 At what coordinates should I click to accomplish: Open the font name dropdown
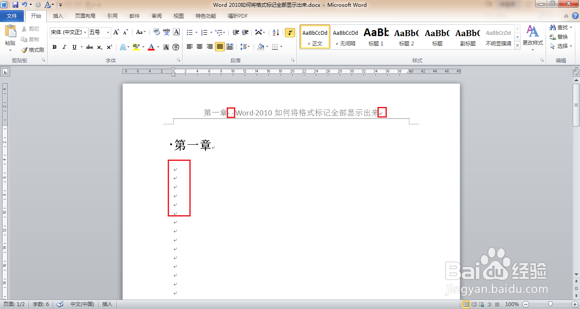pyautogui.click(x=85, y=32)
